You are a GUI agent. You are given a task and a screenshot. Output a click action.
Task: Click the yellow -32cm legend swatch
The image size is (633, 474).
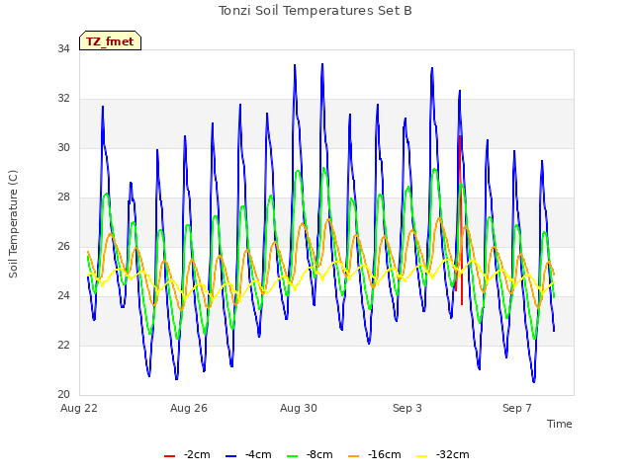[422, 456]
